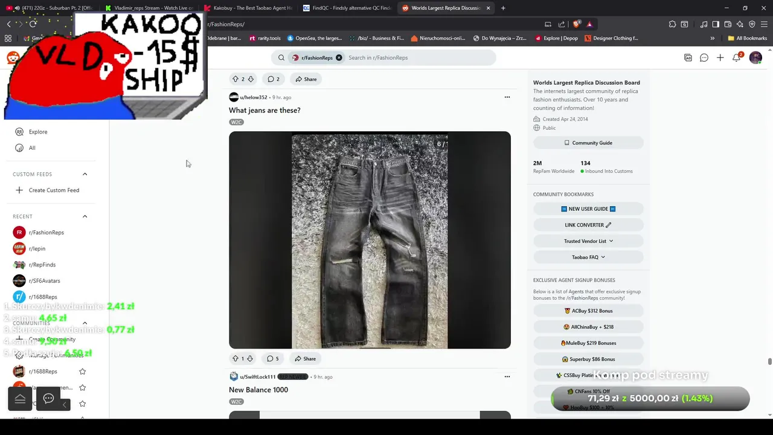Switch to the 22Gz Suburban Pt. 2 YouTube tab

[x=51, y=8]
